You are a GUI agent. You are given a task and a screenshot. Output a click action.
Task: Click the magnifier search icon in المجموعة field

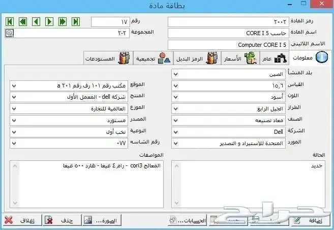[10, 33]
